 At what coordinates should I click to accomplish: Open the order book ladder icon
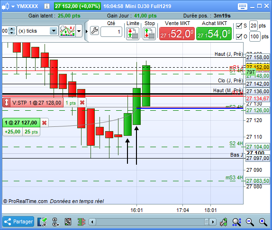[82, 222]
